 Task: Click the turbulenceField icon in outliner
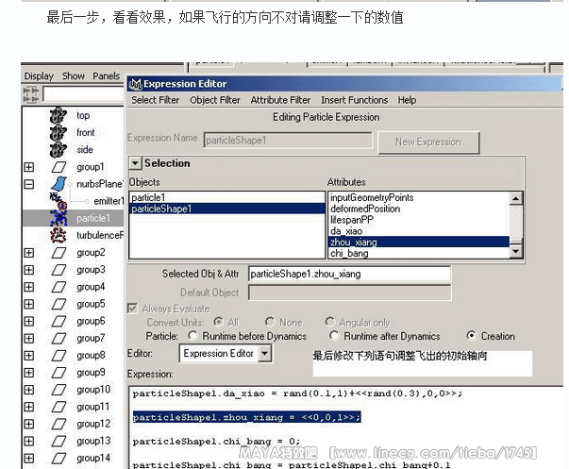[x=59, y=234]
